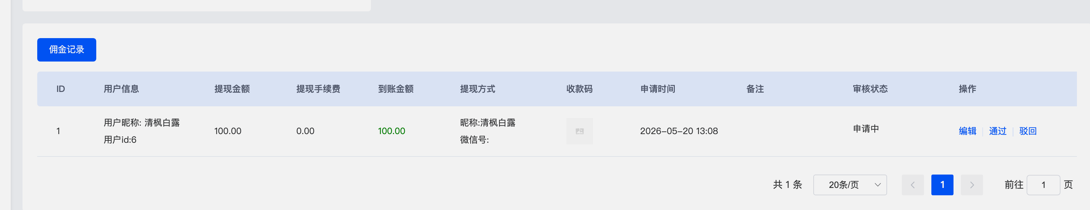Screen dimensions: 1090x210
Task: Reject withdrawal with 驳回 link
Action: [1027, 131]
